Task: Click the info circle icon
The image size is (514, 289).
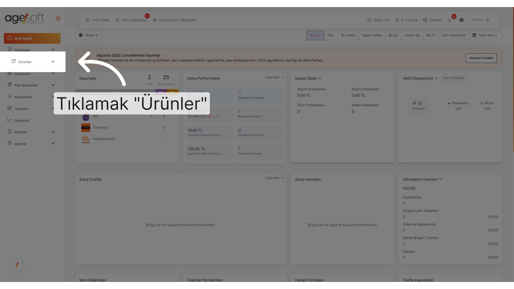Action: click(x=462, y=20)
